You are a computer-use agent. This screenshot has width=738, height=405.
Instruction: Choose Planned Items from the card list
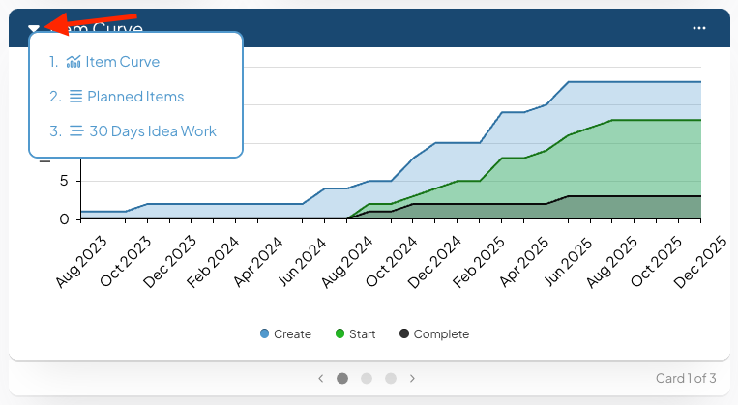click(135, 97)
